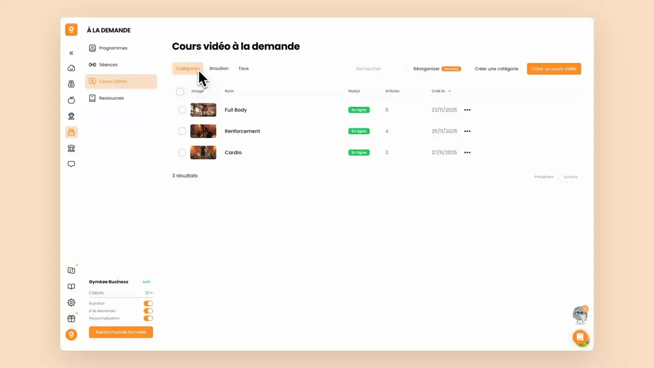Open the chat bubble icon in the rail
654x368 pixels.
71,164
